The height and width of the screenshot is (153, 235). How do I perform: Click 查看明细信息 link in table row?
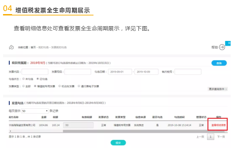[218, 125]
